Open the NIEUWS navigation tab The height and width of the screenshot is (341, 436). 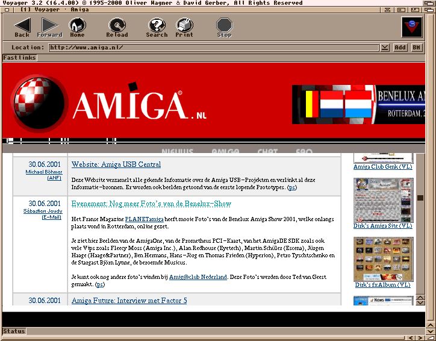pyautogui.click(x=177, y=151)
